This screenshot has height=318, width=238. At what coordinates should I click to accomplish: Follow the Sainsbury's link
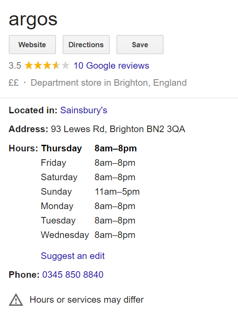coord(84,110)
